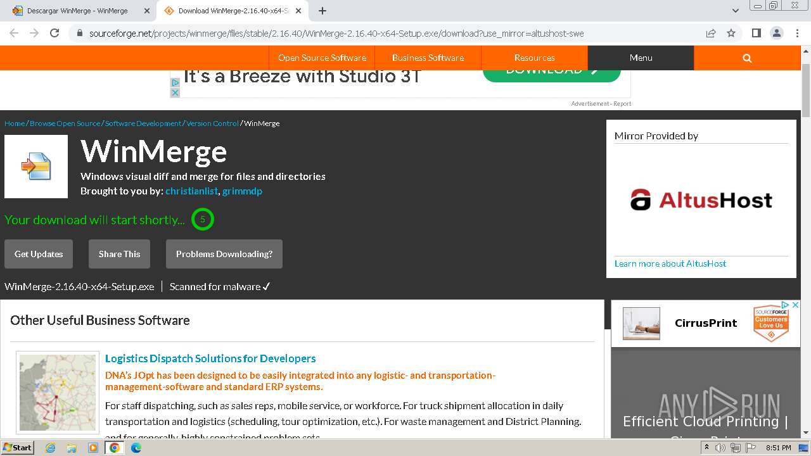Click the taskbar clock showing 8:51 PM
The image size is (811, 456).
(x=778, y=448)
